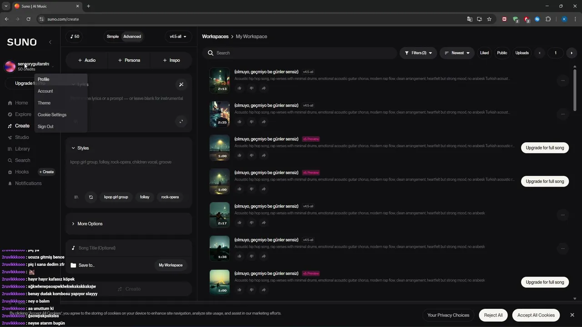Toggle the sensoryguitarstr account dropdown
Screen dimensions: 582x327
point(30,66)
